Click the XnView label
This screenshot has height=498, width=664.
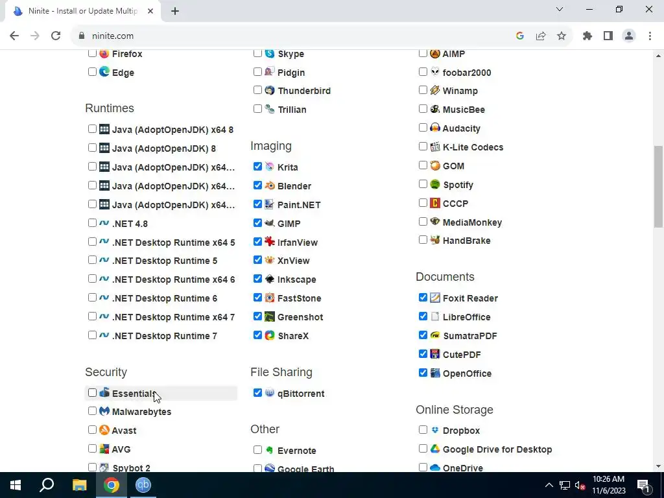click(294, 261)
